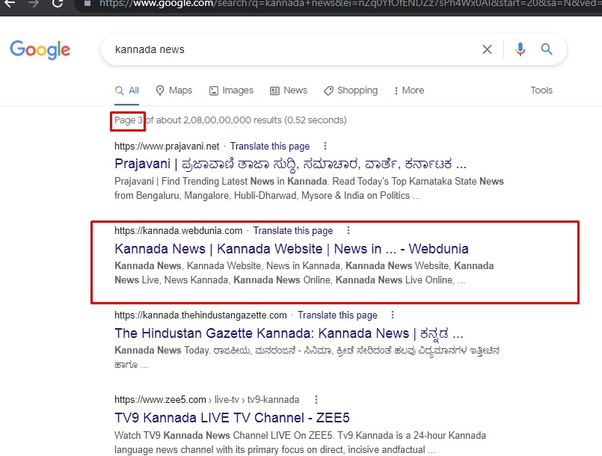Click the zee5.com live-tv tv9-kannada breadcrumb
This screenshot has height=456, width=602.
tap(206, 400)
